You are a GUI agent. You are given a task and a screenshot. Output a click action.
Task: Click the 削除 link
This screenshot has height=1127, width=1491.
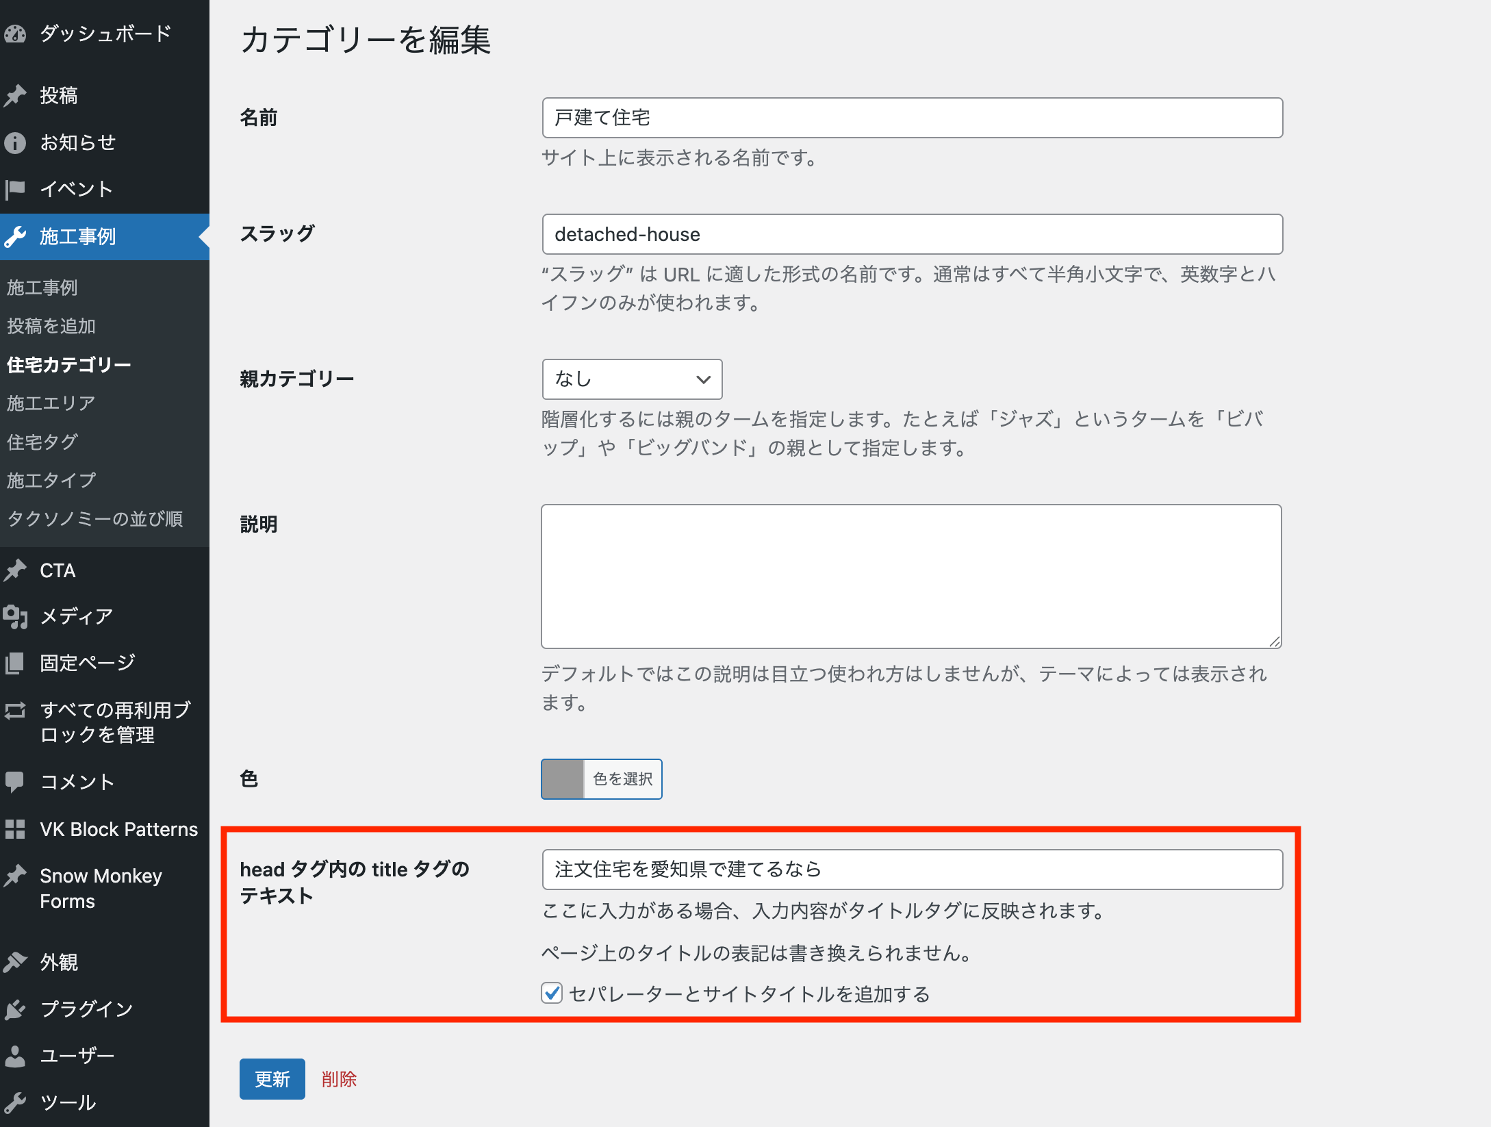coord(339,1079)
